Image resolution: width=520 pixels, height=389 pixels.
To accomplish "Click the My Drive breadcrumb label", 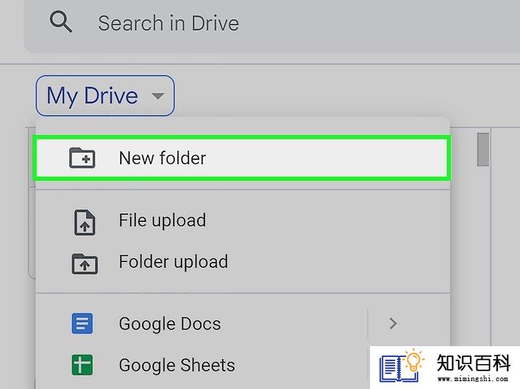I will pyautogui.click(x=92, y=96).
